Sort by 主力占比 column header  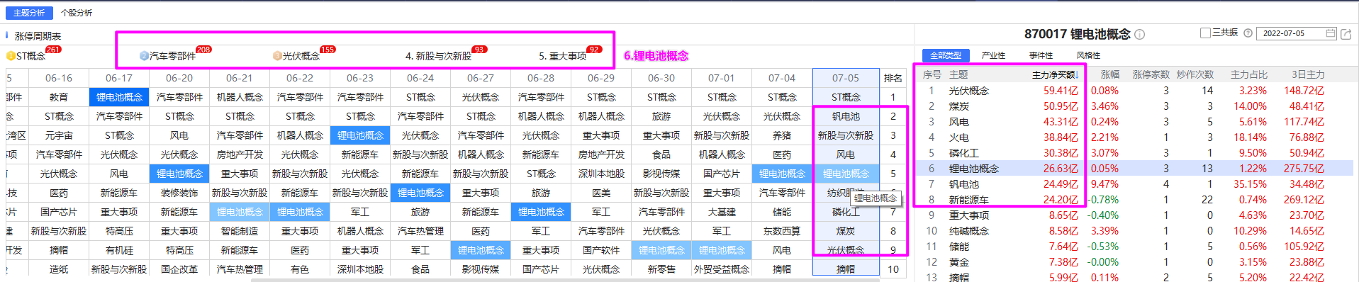1249,74
